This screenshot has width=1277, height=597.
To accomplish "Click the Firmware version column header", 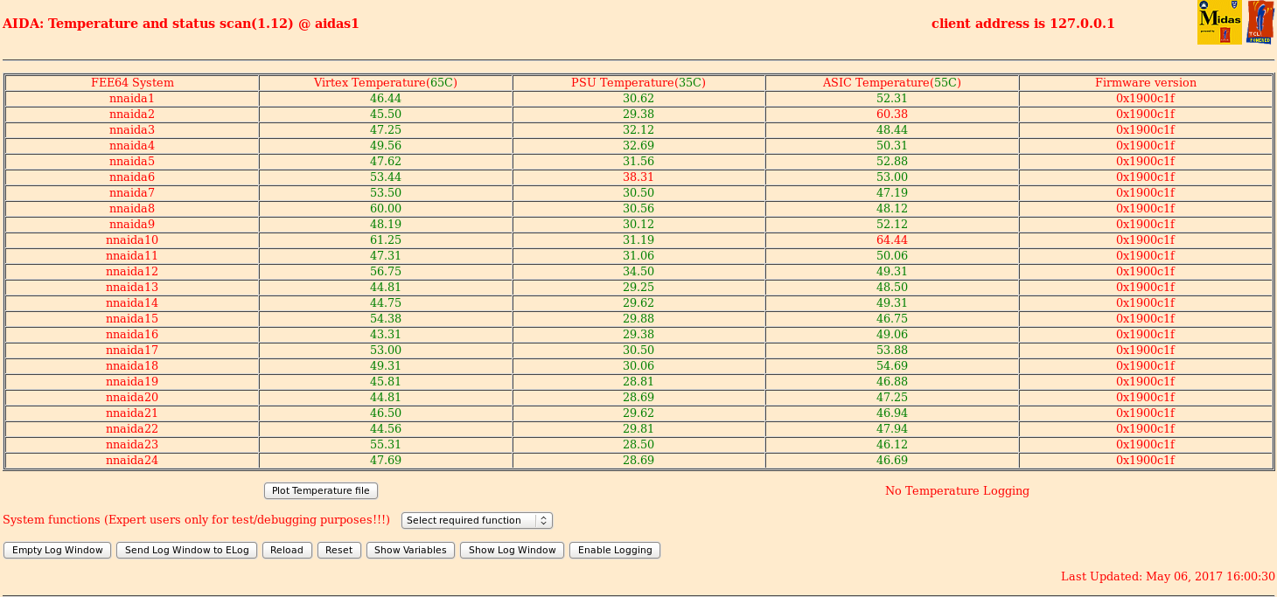I will (x=1145, y=83).
